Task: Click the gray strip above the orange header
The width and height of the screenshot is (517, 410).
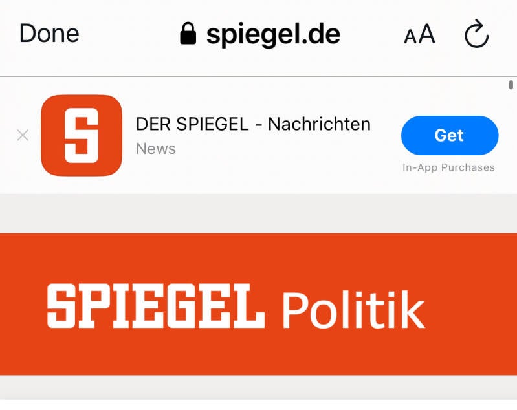Action: 259,213
